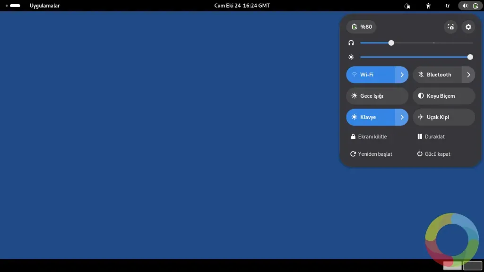This screenshot has height=272, width=484.
Task: Open the date and time calendar
Action: (x=242, y=6)
